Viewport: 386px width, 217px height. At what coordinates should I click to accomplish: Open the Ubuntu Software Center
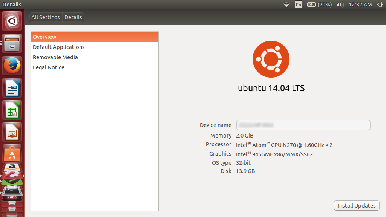12,154
